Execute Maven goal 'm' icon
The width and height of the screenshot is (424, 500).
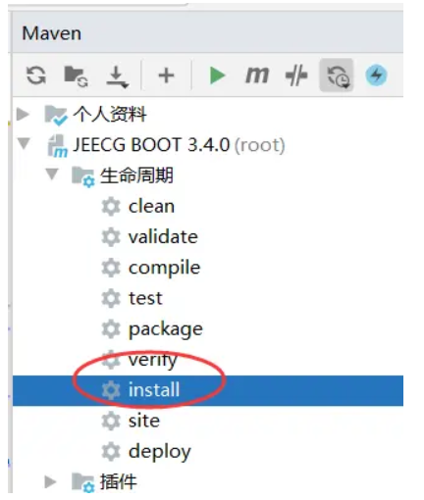click(x=257, y=75)
